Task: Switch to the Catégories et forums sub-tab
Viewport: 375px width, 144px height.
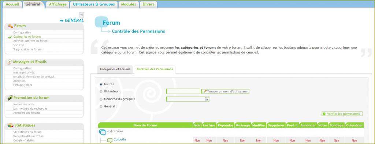Action: click(115, 69)
